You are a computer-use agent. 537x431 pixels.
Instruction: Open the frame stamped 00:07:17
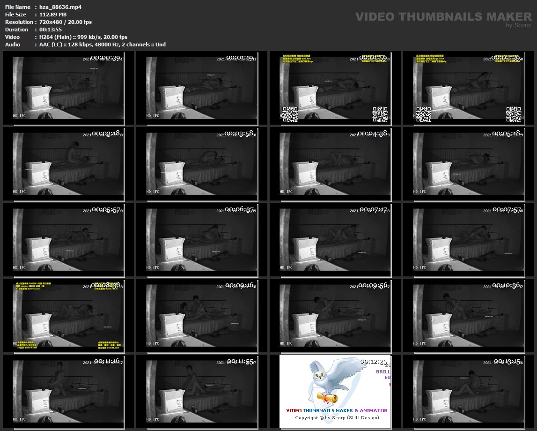pos(335,239)
